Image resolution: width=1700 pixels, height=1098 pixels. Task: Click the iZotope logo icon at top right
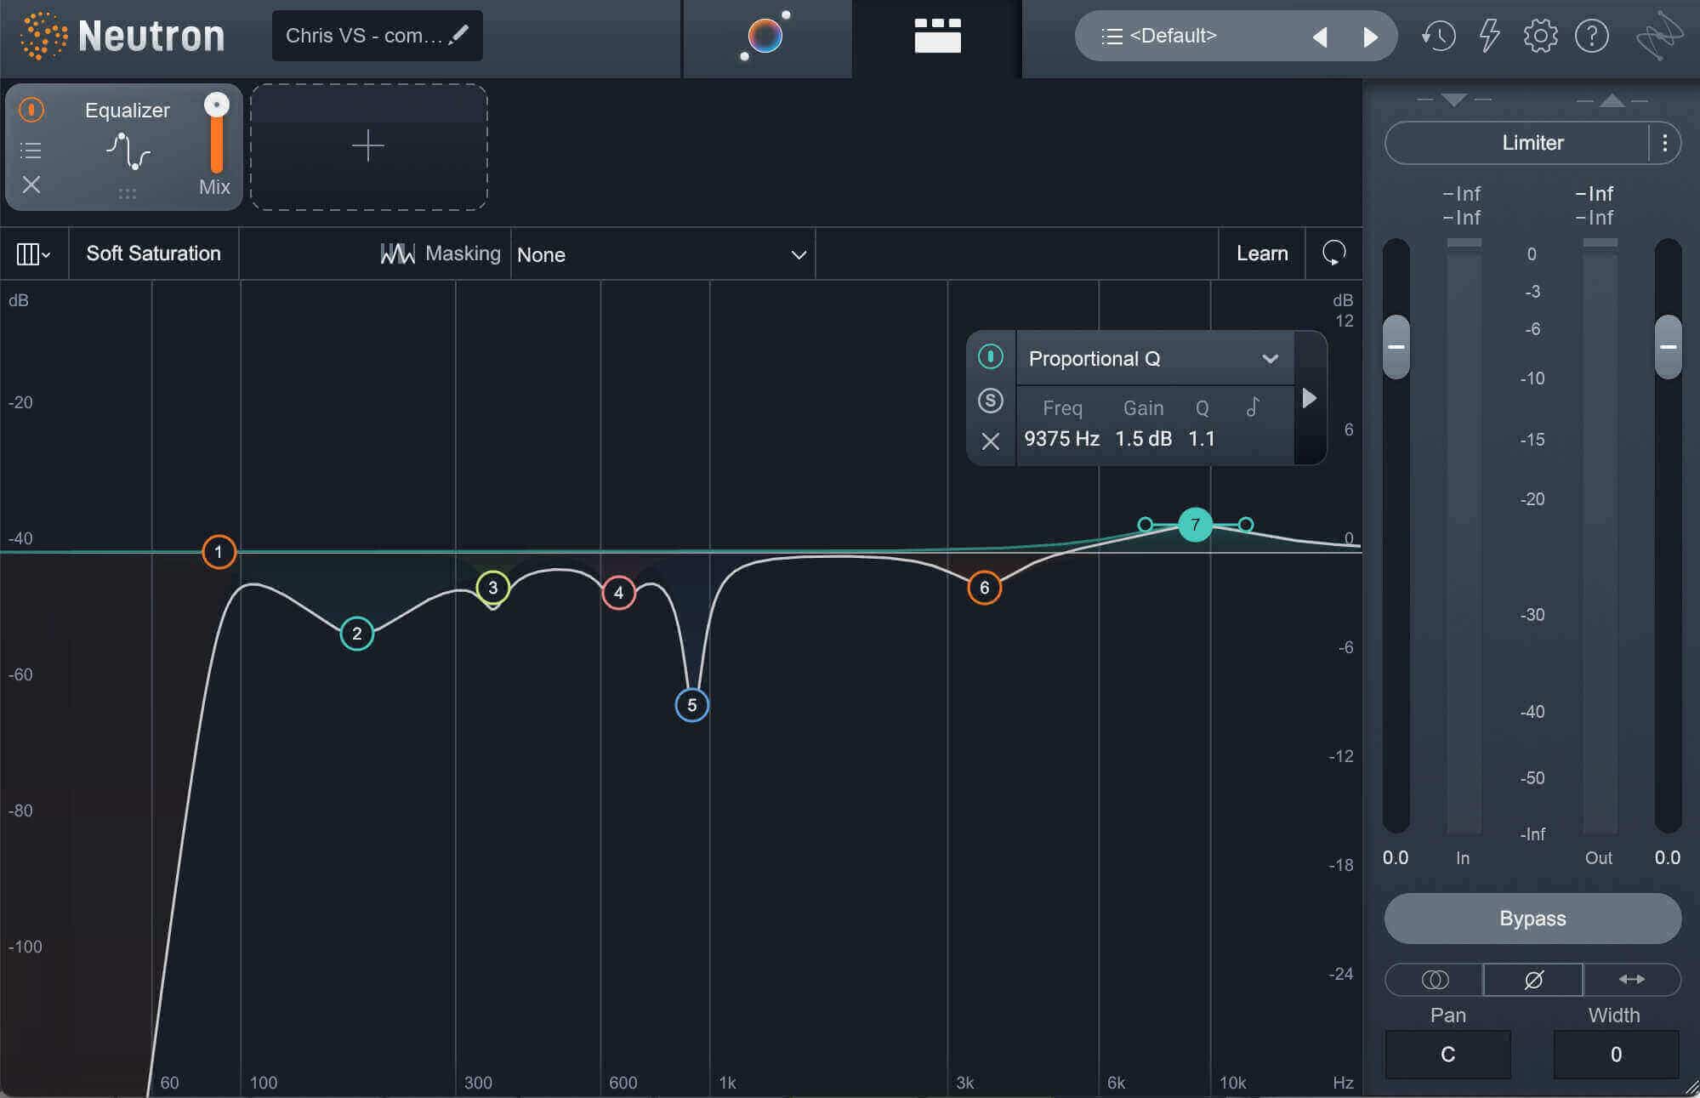[x=1659, y=36]
